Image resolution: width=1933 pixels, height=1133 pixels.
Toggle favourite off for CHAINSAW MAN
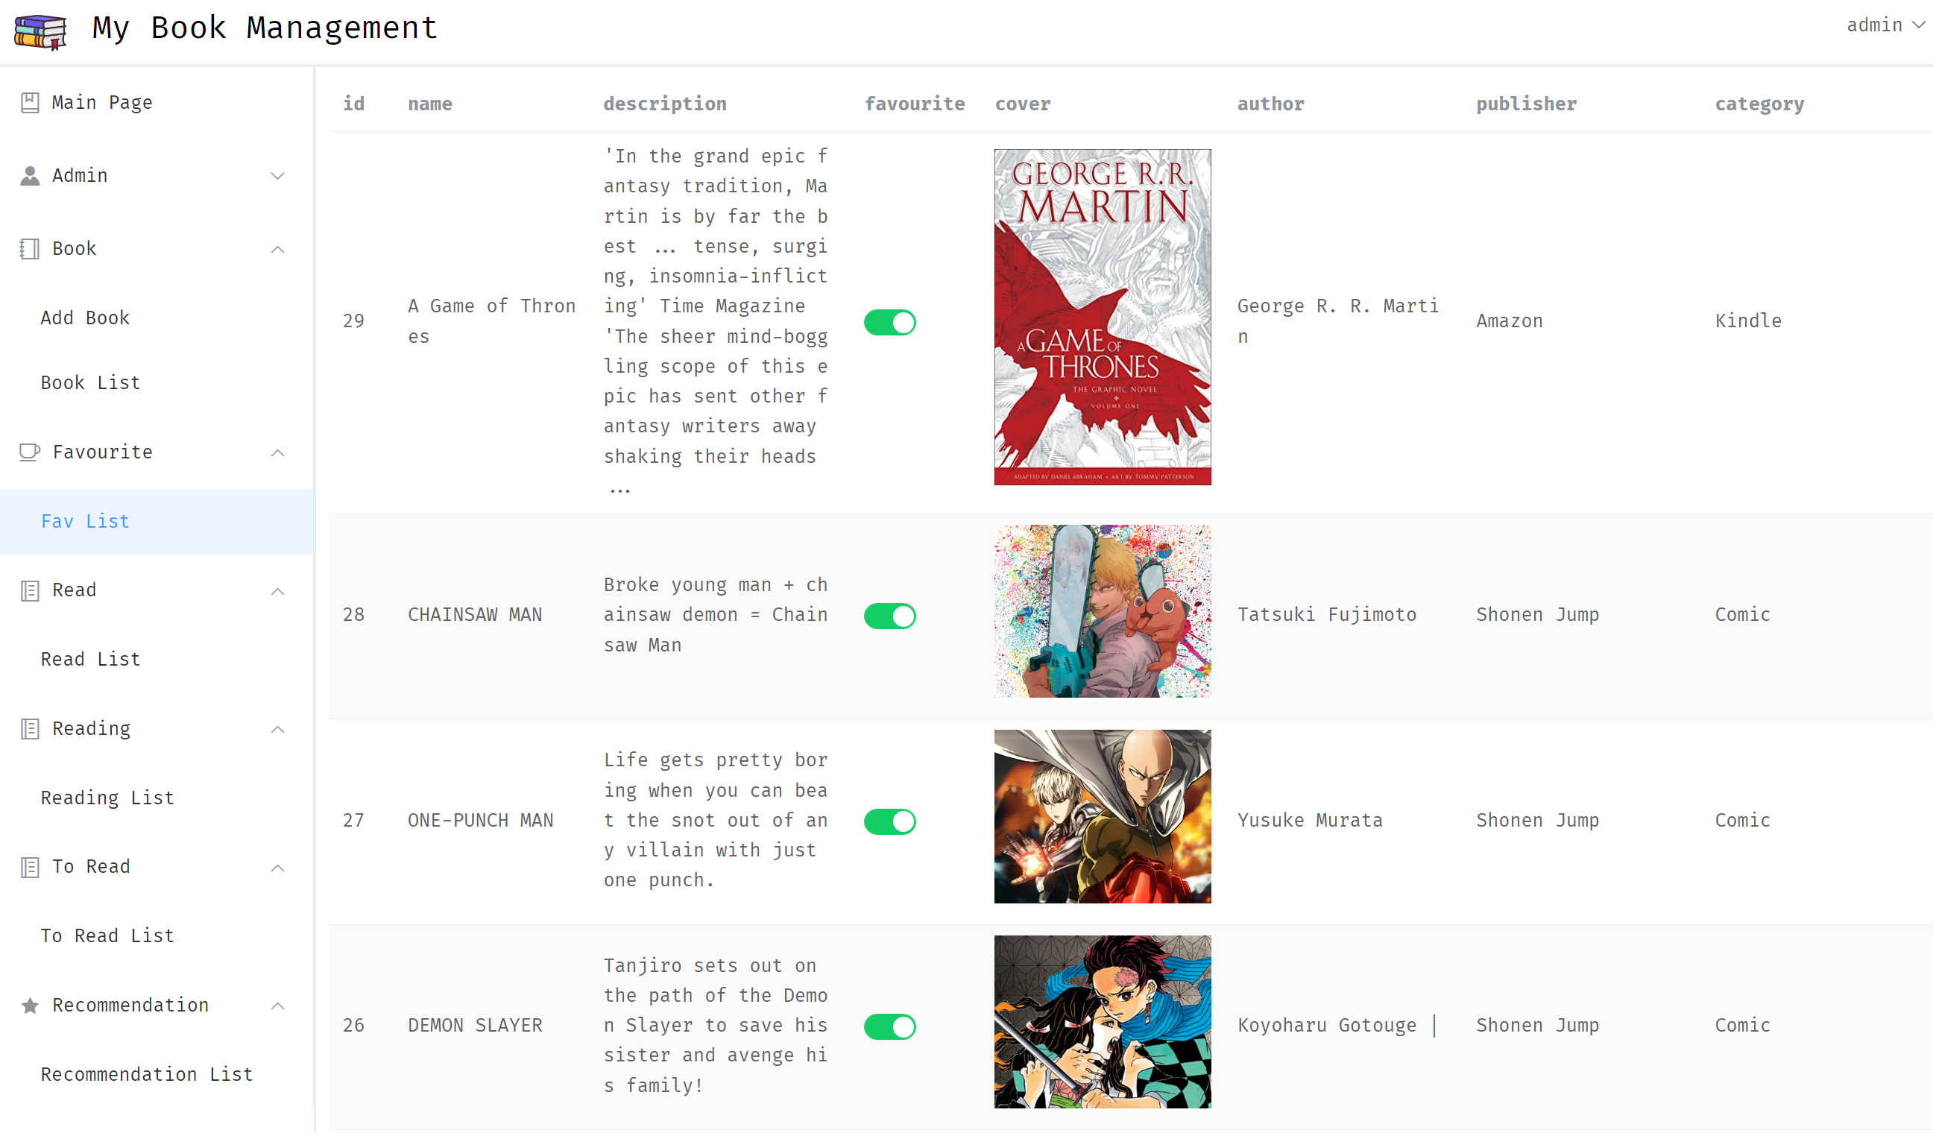point(889,614)
